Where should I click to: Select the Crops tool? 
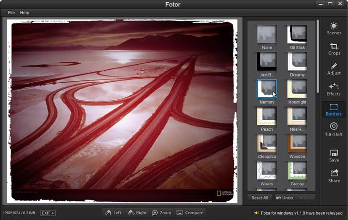coord(334,48)
